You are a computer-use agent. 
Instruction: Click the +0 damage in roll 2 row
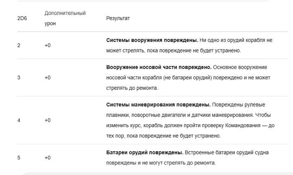coord(47,45)
